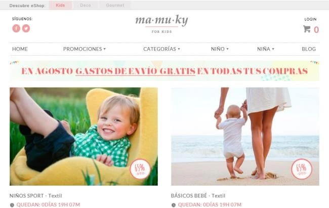Switch to the Deco eShop tab
The height and width of the screenshot is (208, 329).
tap(86, 5)
